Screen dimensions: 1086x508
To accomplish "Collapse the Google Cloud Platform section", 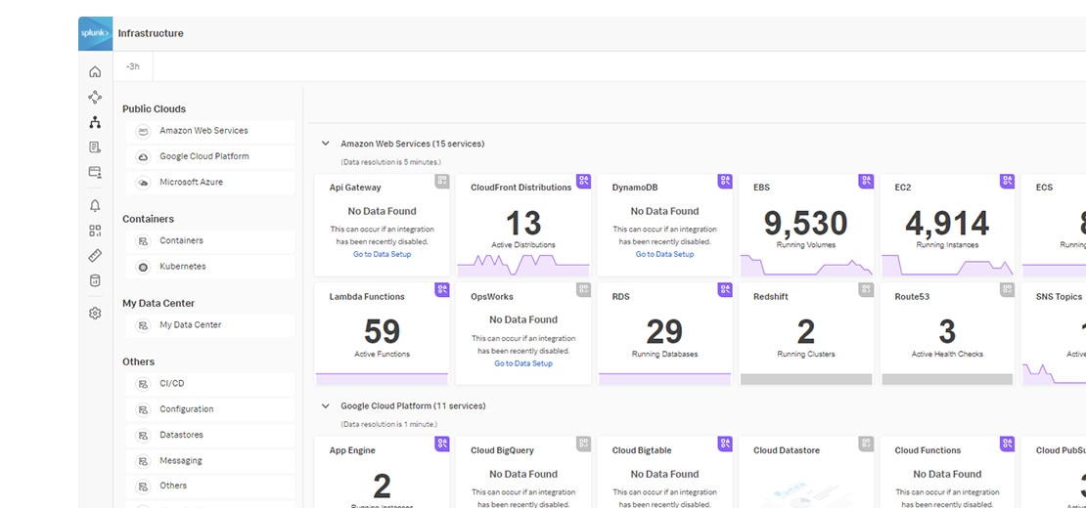I will pos(326,405).
